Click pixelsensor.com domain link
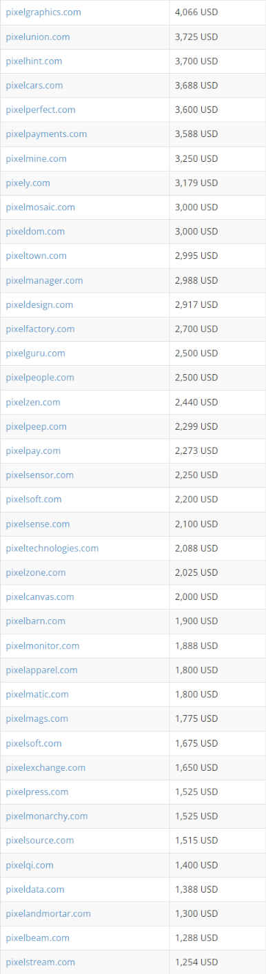Screen dimensions: 266x974 click(40, 475)
